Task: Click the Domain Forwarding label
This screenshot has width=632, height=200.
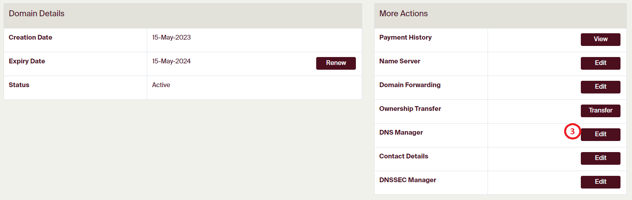Action: (410, 85)
